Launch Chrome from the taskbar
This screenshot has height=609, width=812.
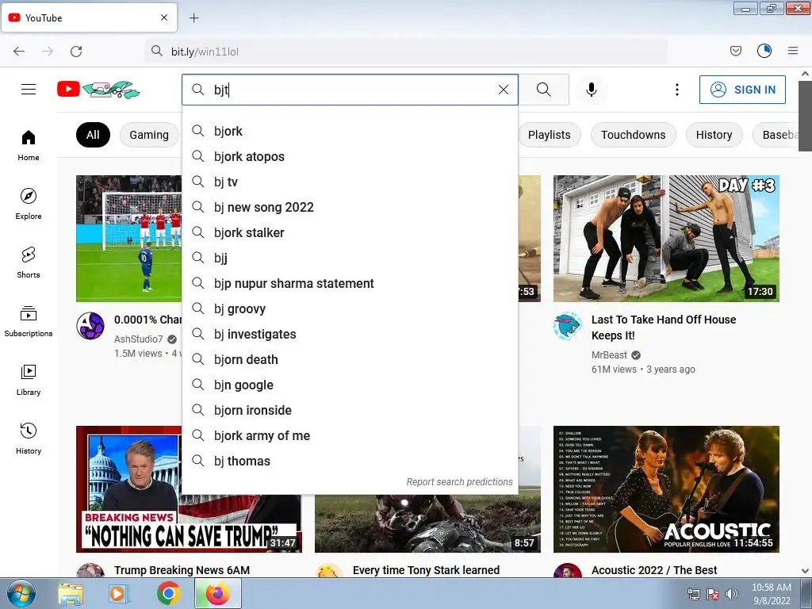[168, 594]
